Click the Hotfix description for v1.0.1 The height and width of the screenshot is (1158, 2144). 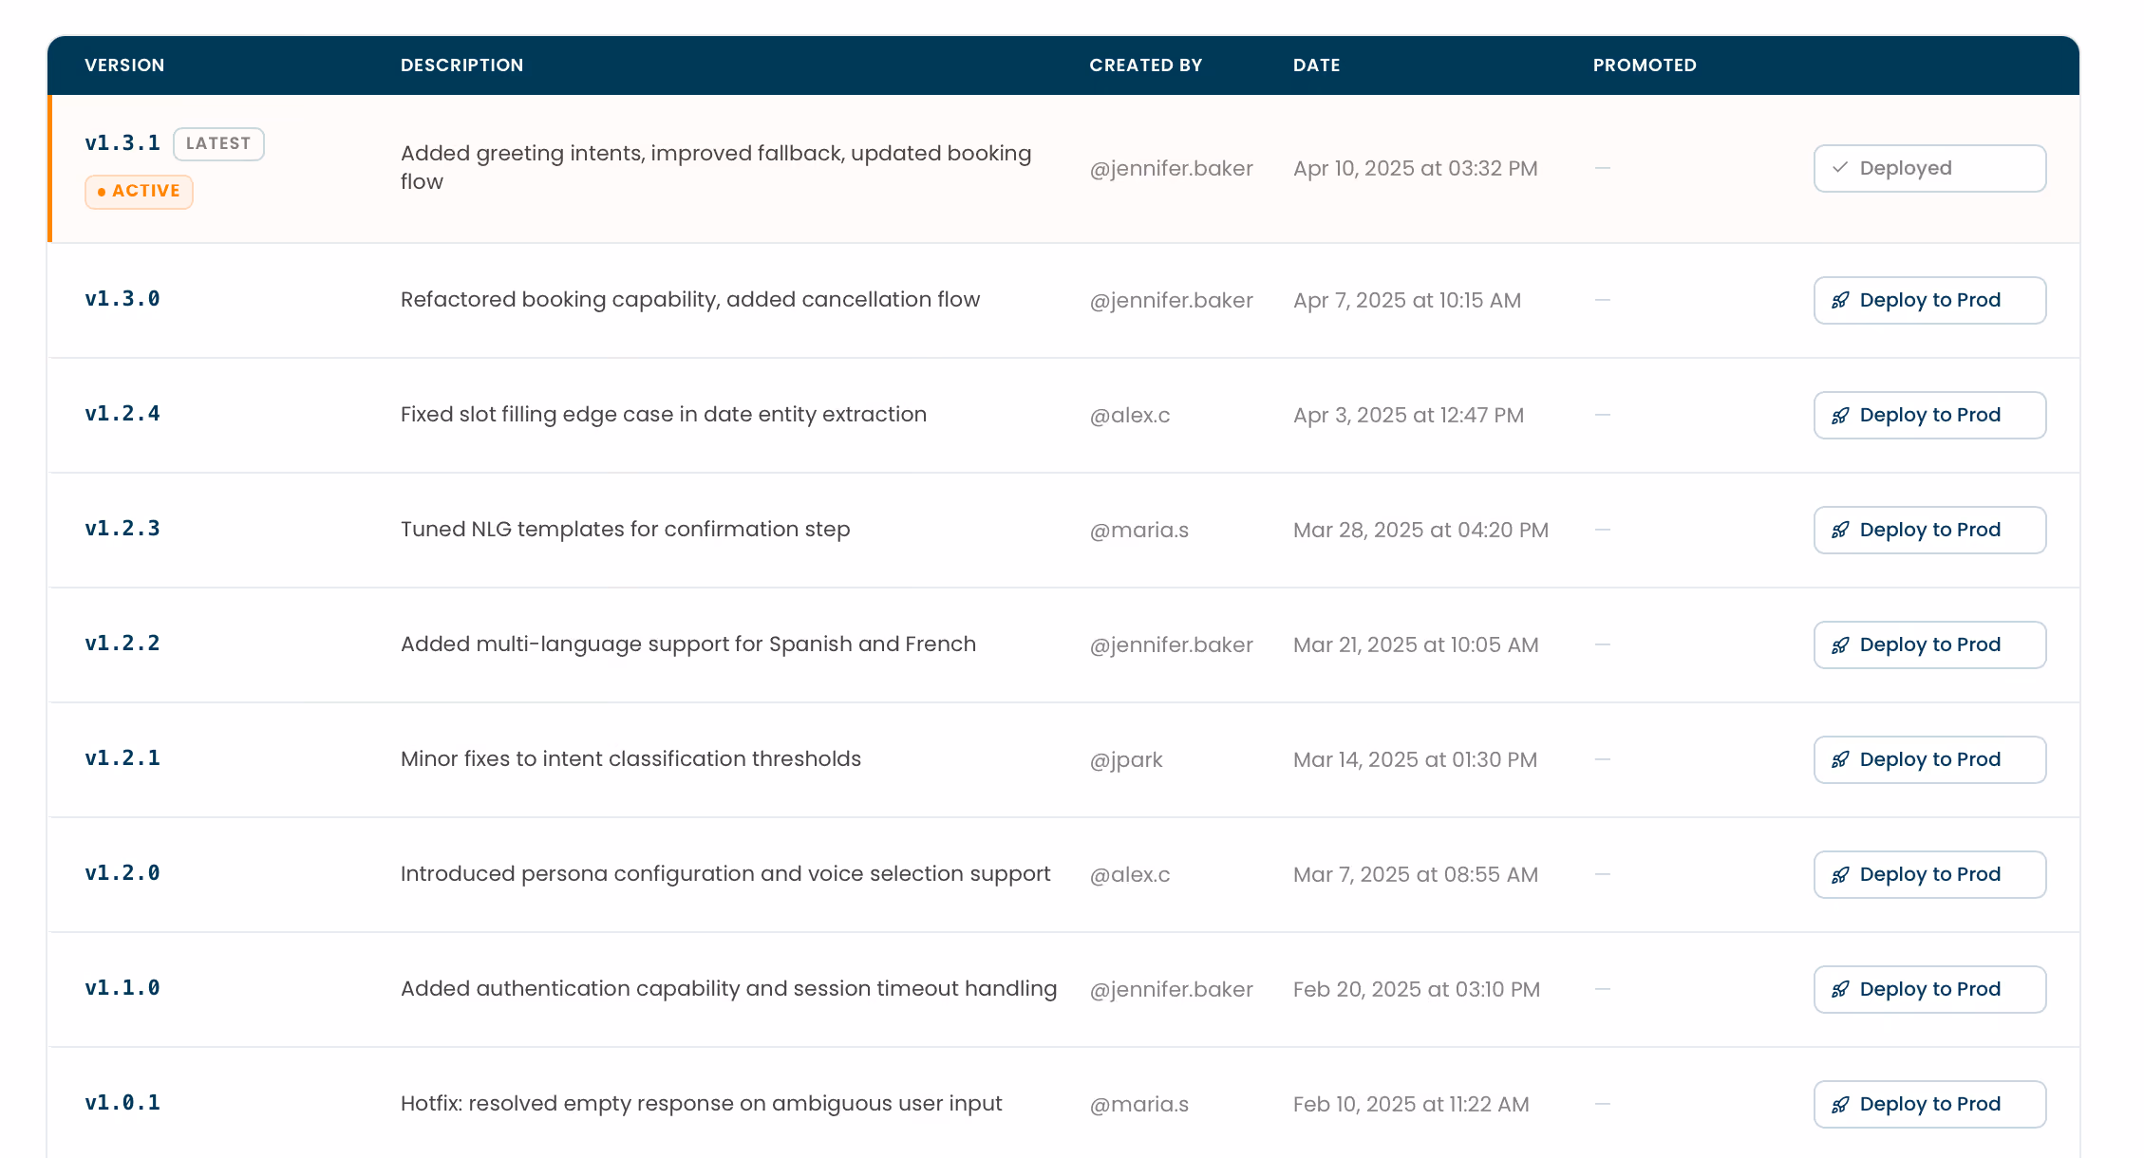pyautogui.click(x=701, y=1103)
